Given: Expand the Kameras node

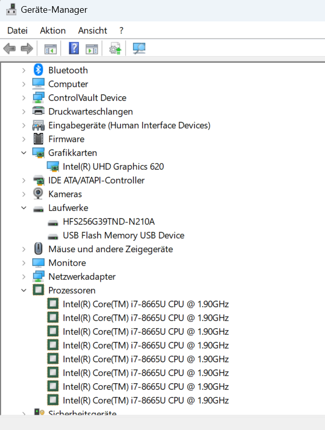Looking at the screenshot, I should click(x=24, y=194).
